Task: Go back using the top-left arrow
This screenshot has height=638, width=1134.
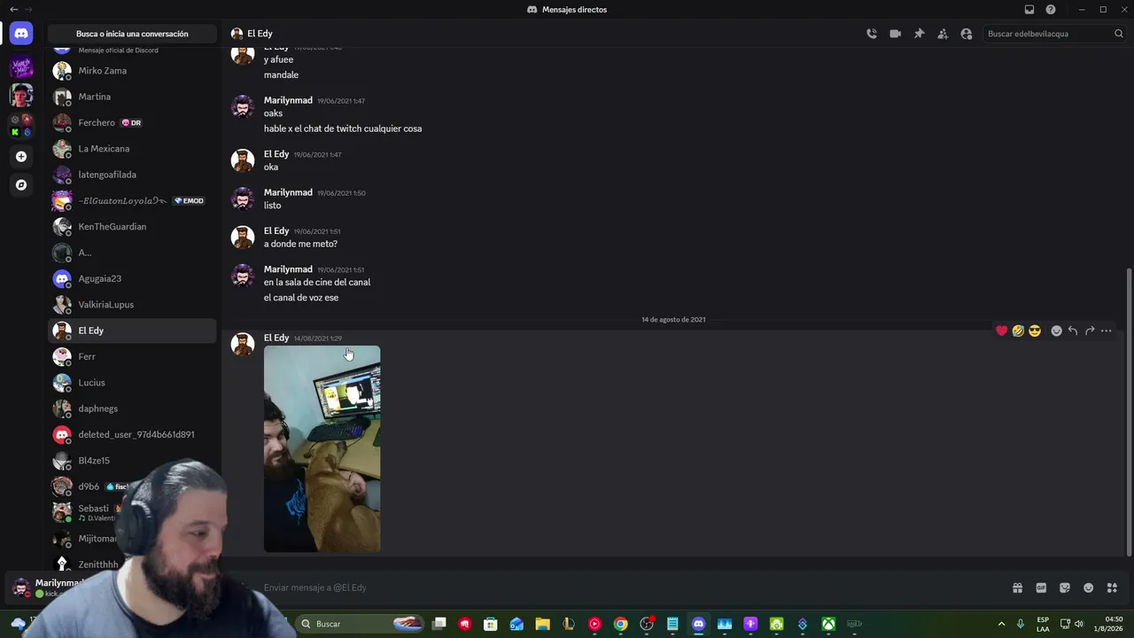Action: pos(13,10)
